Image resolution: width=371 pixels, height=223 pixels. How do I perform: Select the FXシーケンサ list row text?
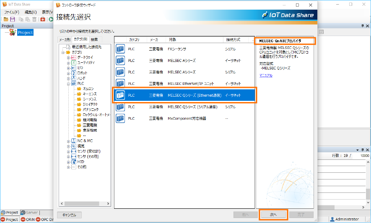point(177,49)
